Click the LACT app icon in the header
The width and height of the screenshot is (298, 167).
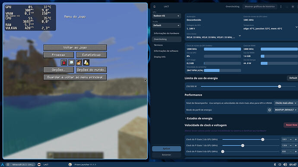click(154, 6)
